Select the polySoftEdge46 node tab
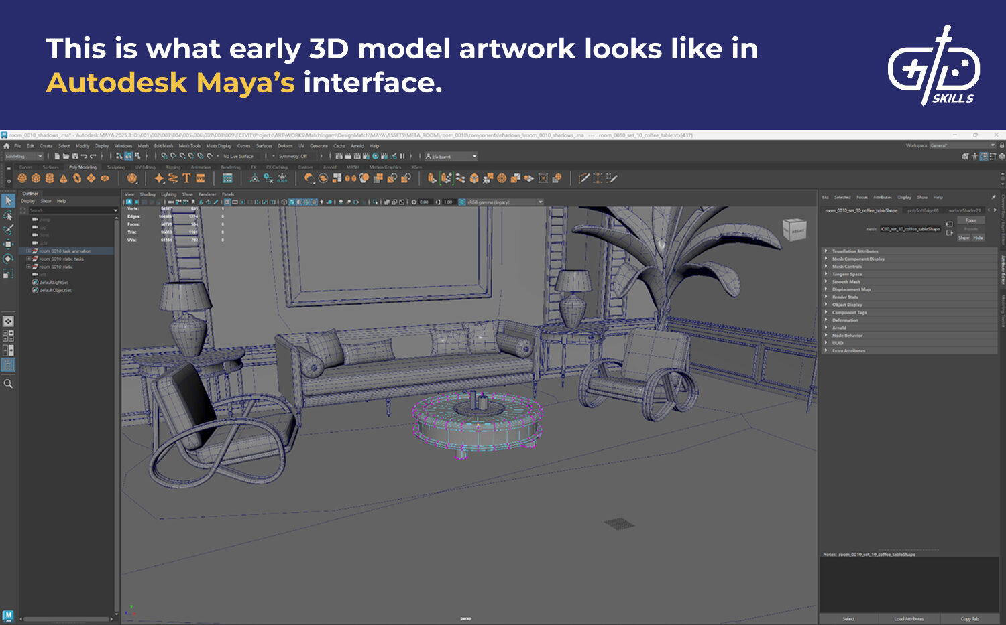This screenshot has width=1006, height=625. coord(924,210)
